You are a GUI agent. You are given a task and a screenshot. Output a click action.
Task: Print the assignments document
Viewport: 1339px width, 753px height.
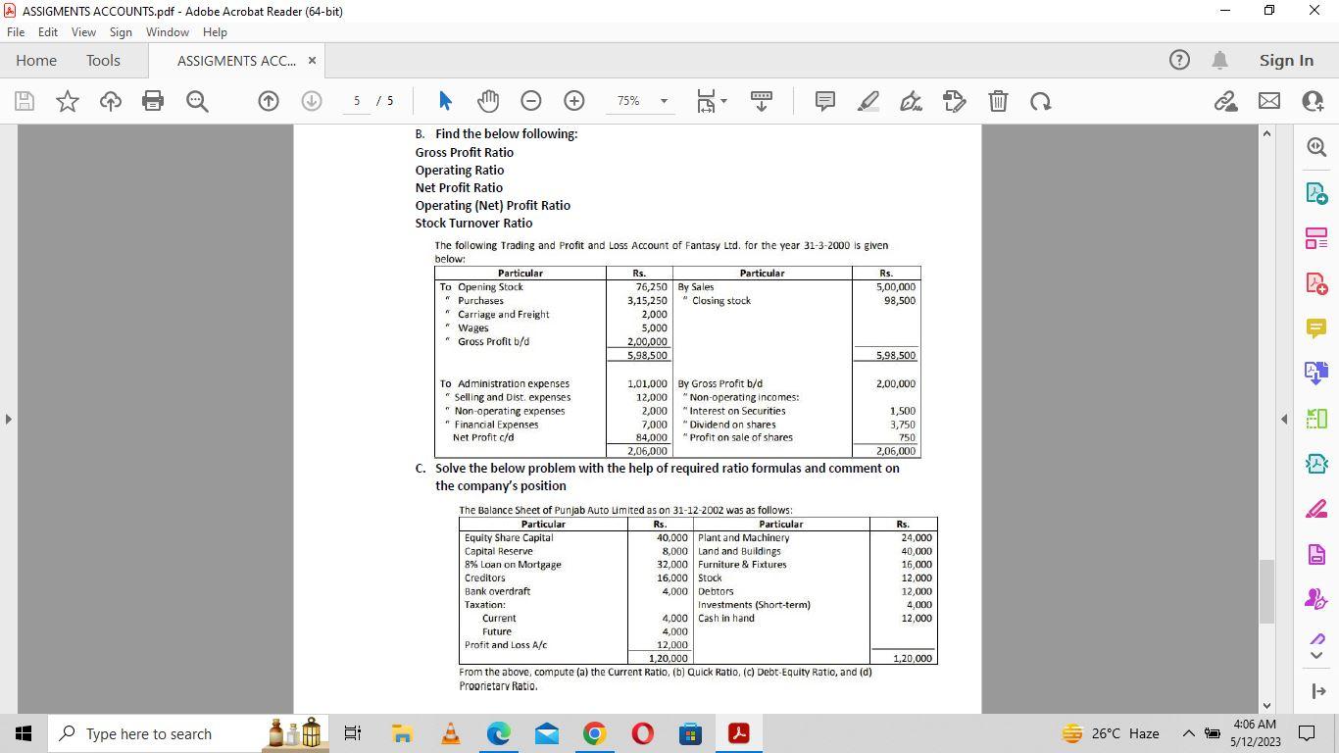pos(153,101)
